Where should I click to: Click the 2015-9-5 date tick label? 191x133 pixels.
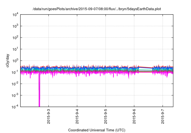point(106,117)
